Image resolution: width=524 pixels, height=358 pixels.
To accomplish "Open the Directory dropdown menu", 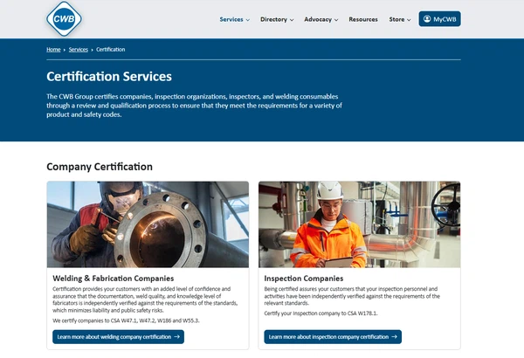I will [276, 19].
